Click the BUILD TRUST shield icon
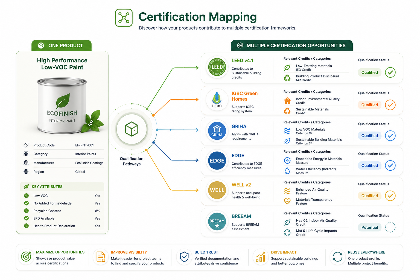The image size is (420, 280). [x=184, y=257]
